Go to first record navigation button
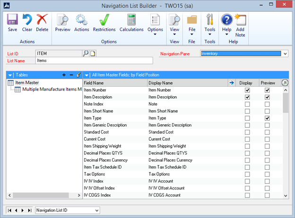This screenshot has height=218, width=295. point(9,210)
